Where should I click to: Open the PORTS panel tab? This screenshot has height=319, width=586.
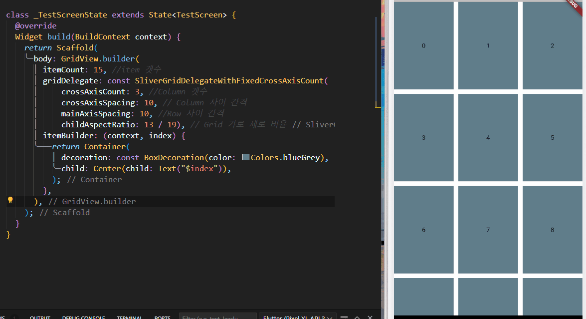pos(162,317)
